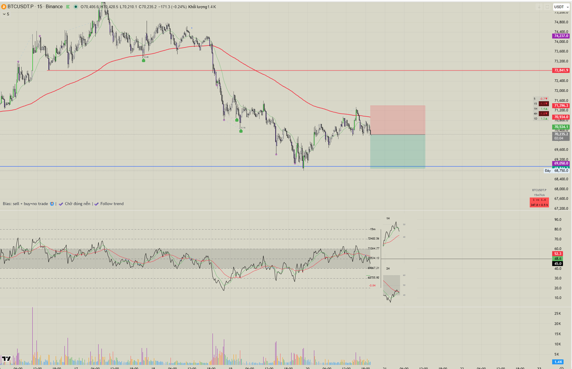Click the 'Bias: sell + buy=no trade' text
Image resolution: width=572 pixels, height=369 pixels.
pos(25,204)
